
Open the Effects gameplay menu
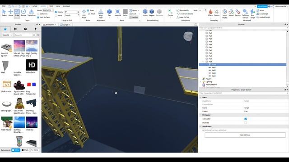(x=210, y=13)
